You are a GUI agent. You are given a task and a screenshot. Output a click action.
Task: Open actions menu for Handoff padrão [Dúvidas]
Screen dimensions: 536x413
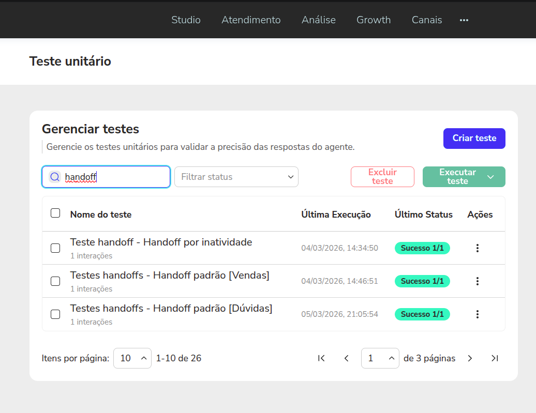[x=477, y=314]
